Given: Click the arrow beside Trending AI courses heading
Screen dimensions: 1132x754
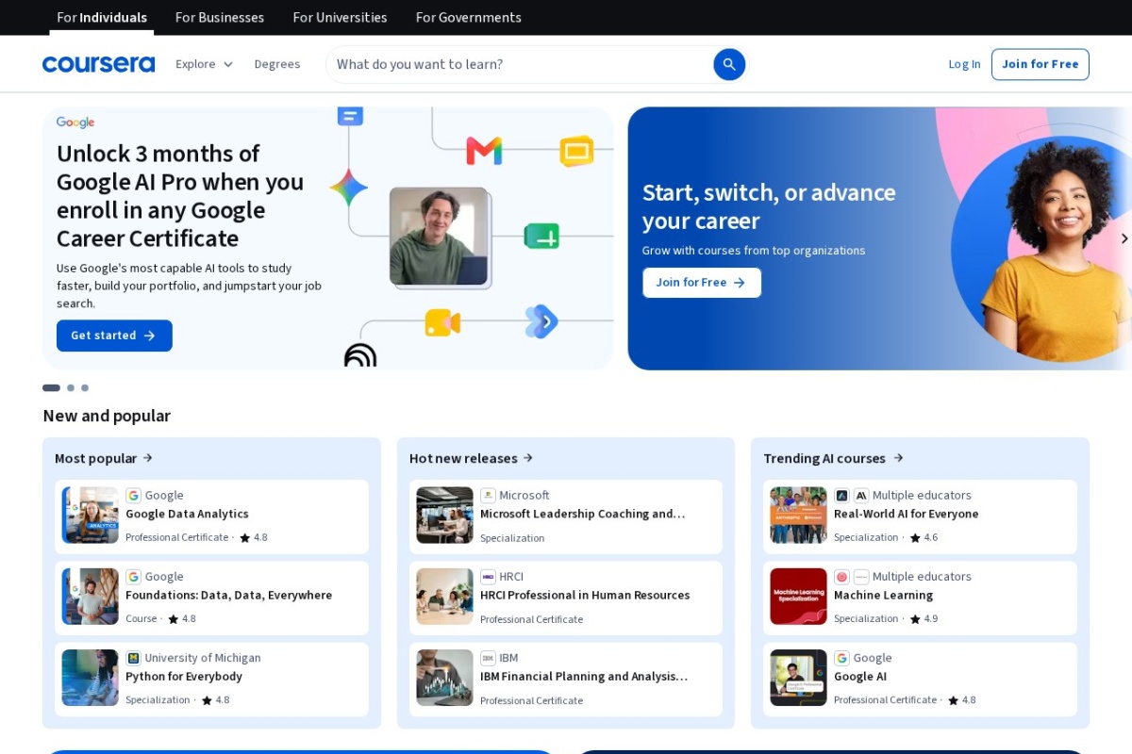Looking at the screenshot, I should click(x=898, y=458).
